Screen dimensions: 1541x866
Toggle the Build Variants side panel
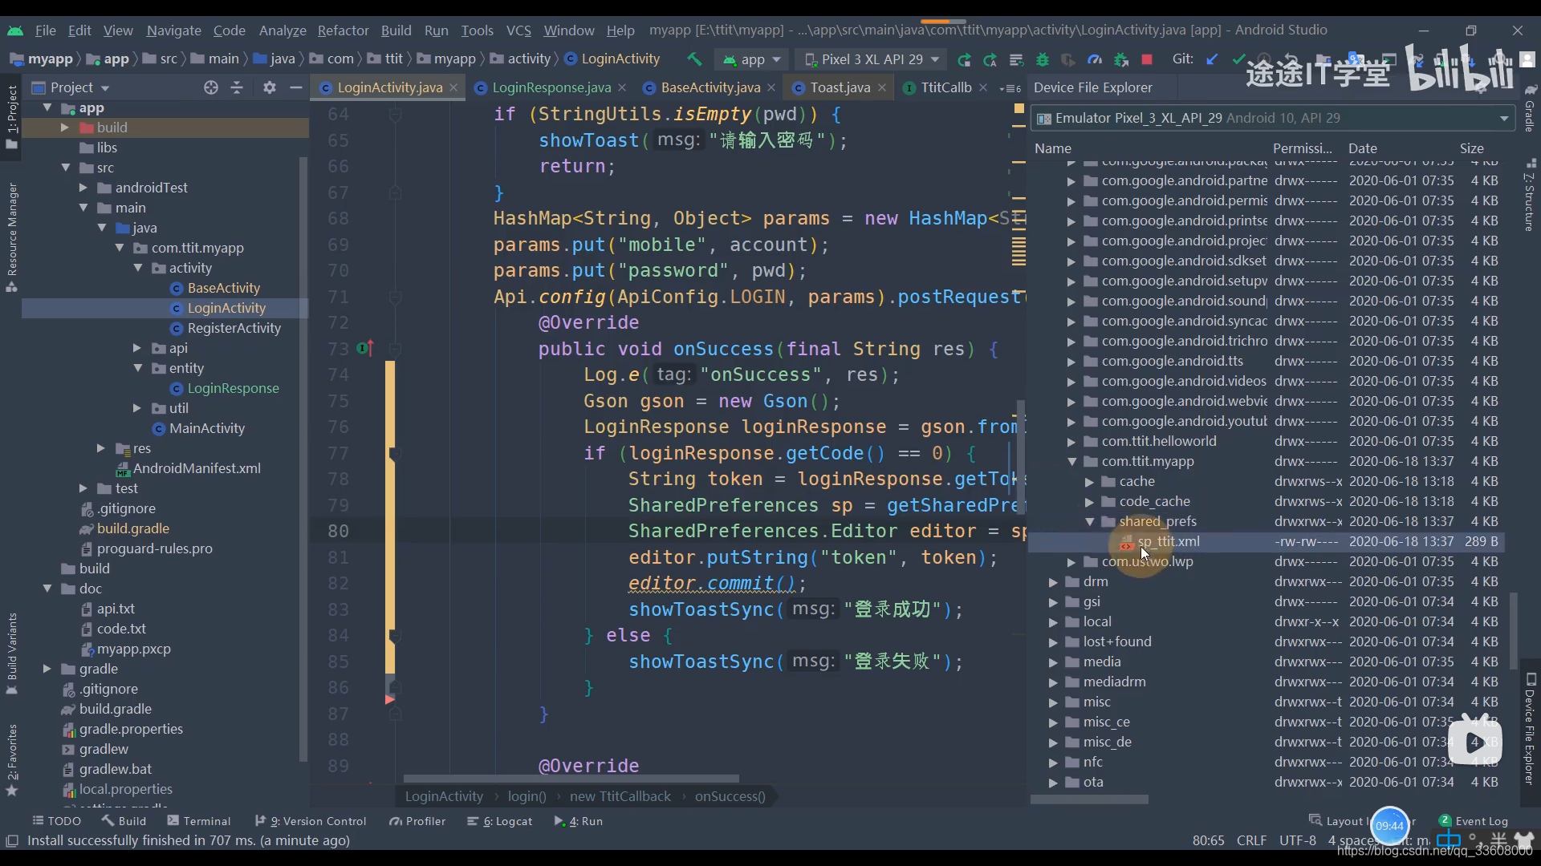coord(12,654)
